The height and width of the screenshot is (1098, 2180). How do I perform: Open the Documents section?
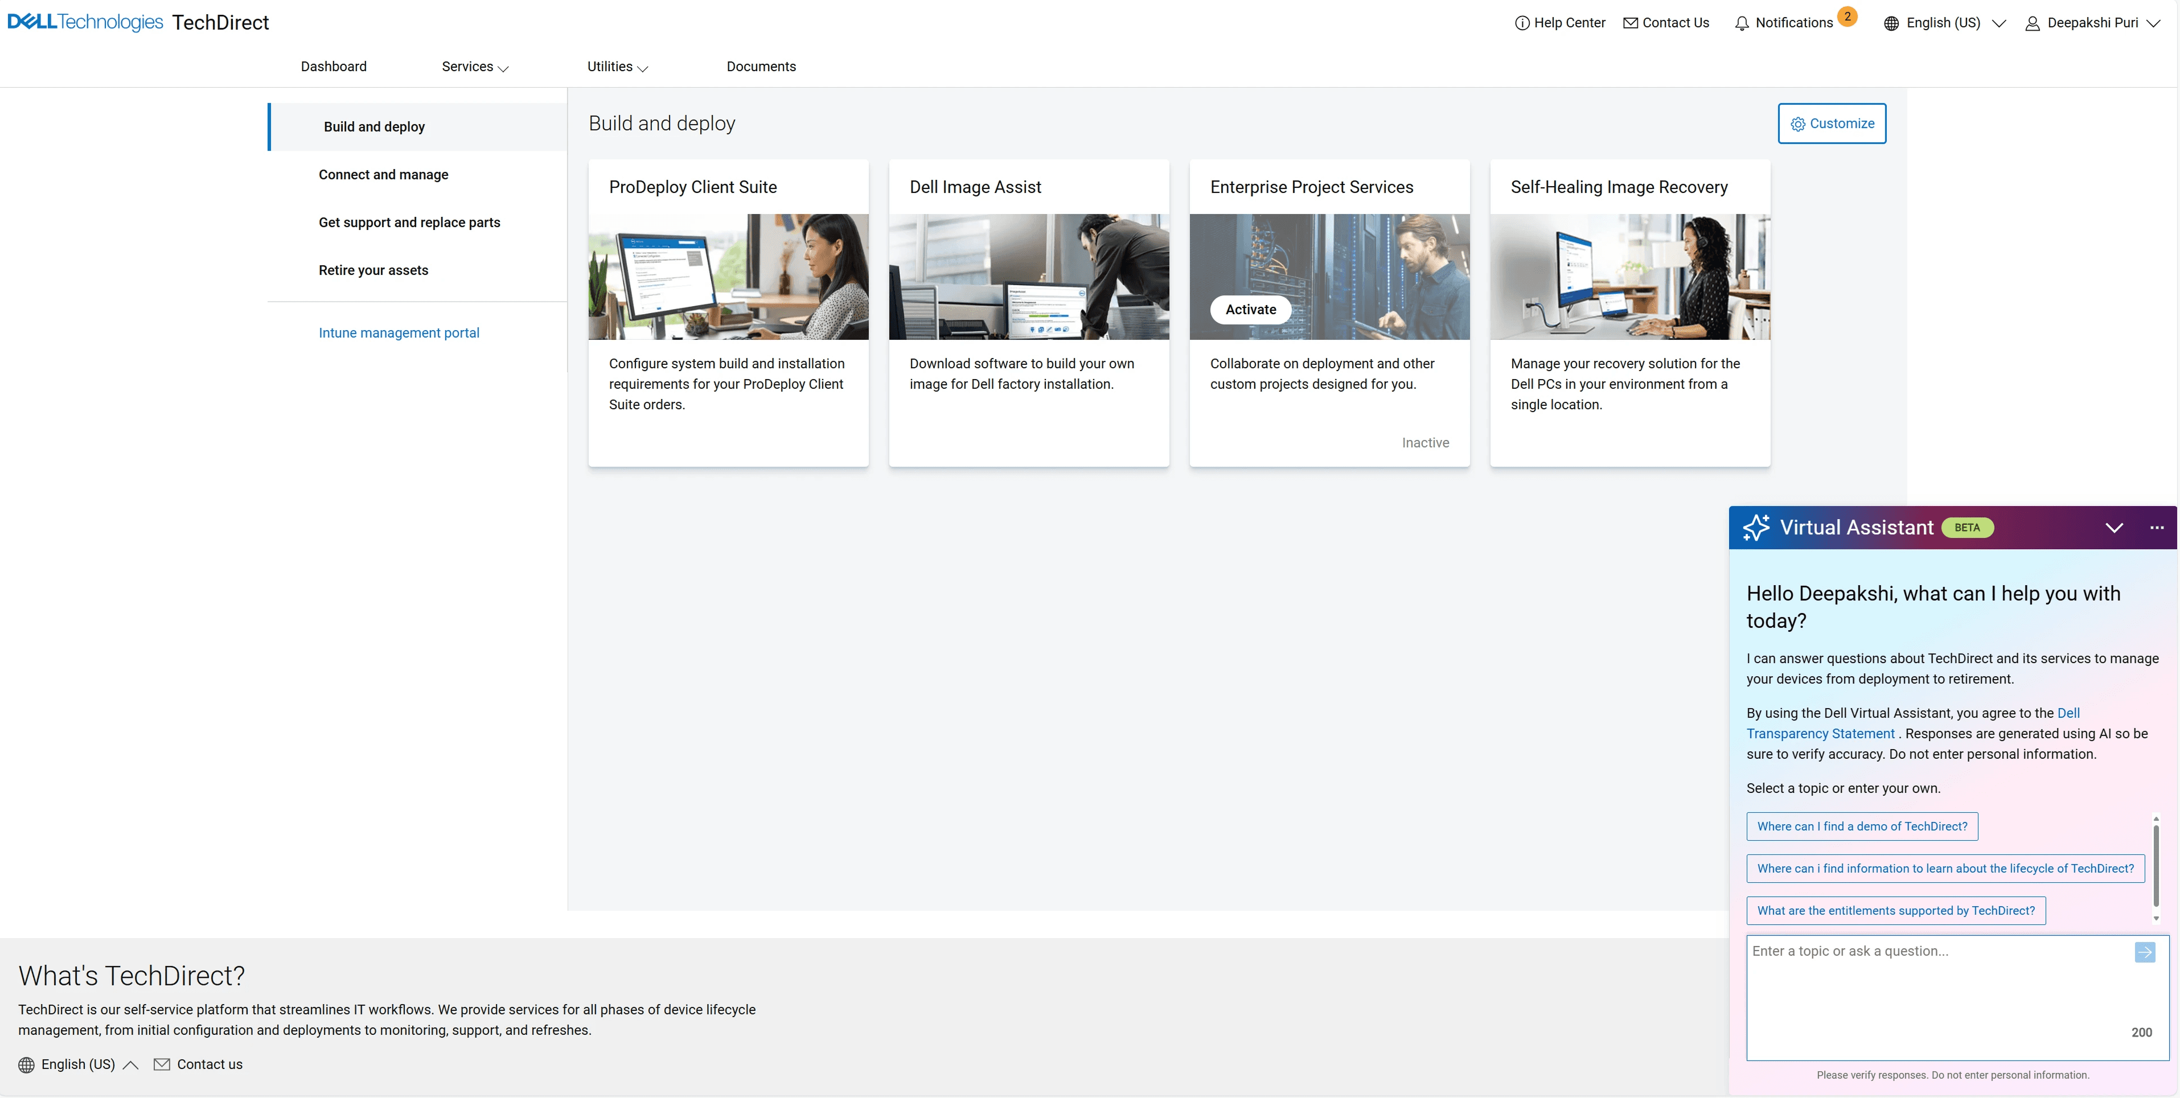click(761, 66)
